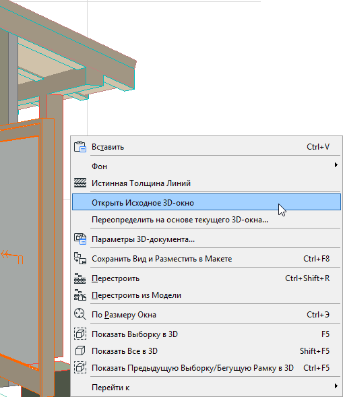The width and height of the screenshot is (343, 397).
Task: Click the previous selection marquee 3D icon
Action: [80, 367]
